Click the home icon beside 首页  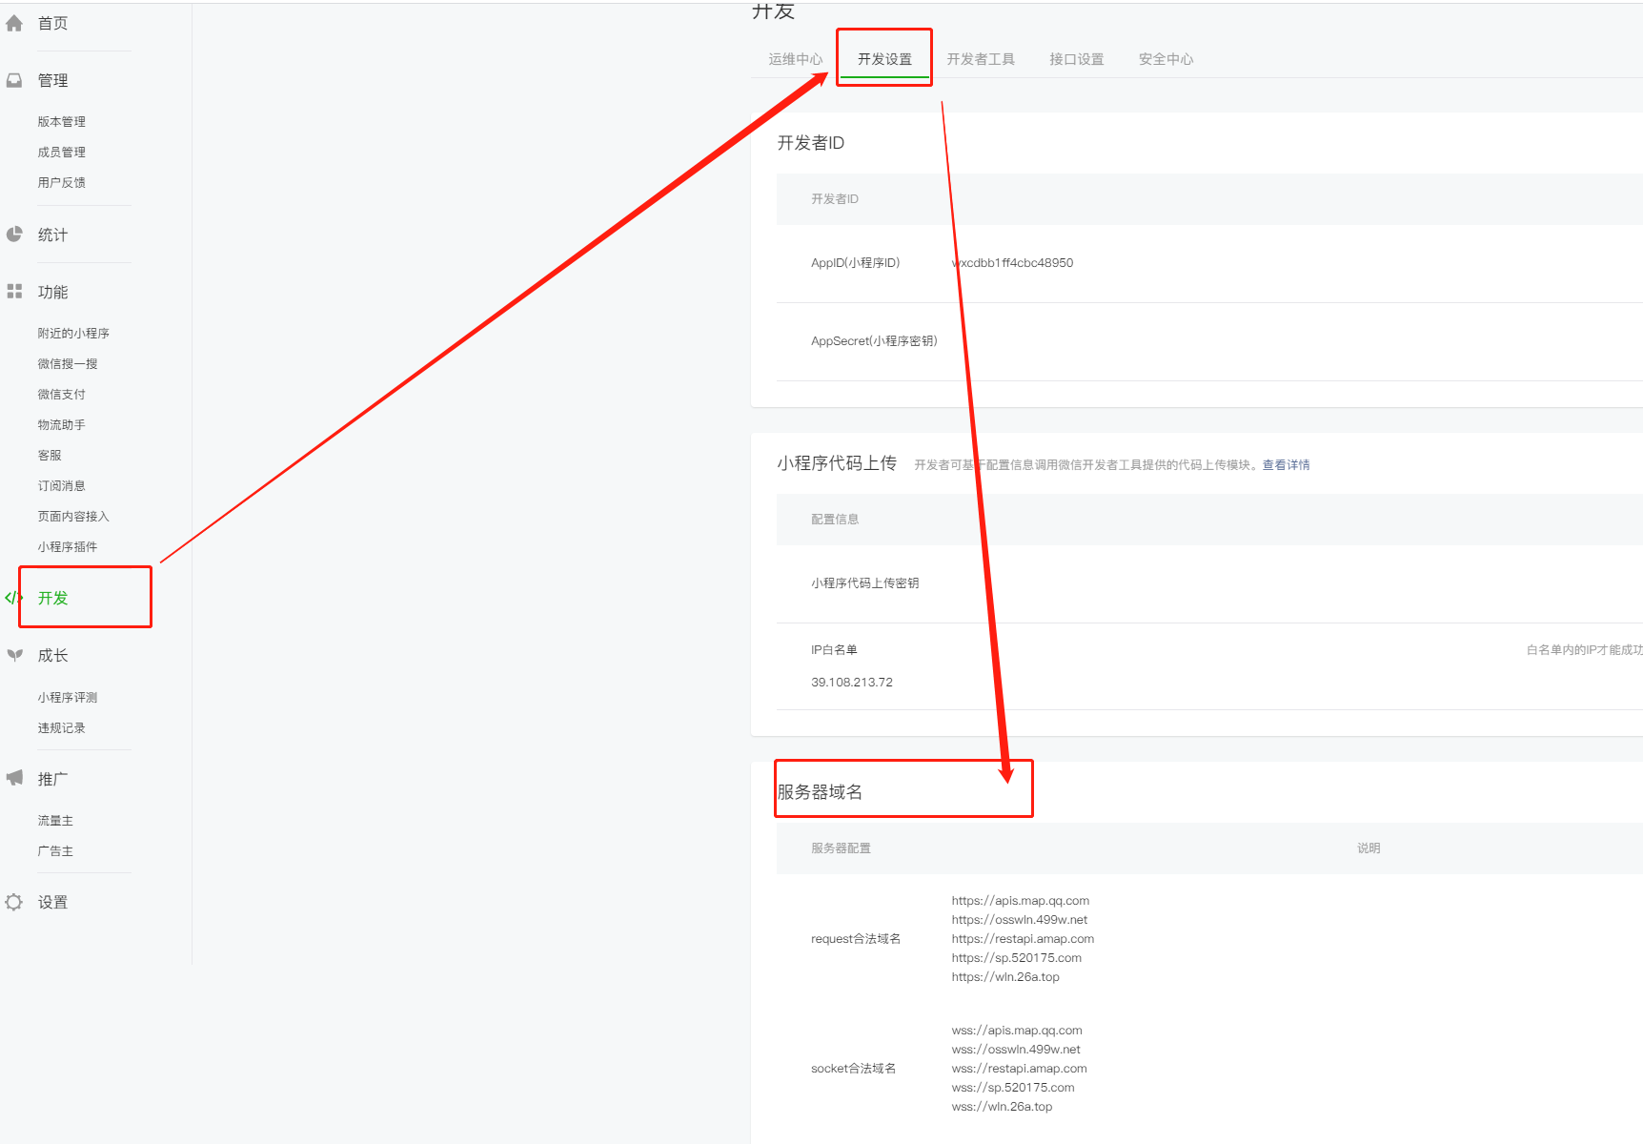[x=14, y=24]
